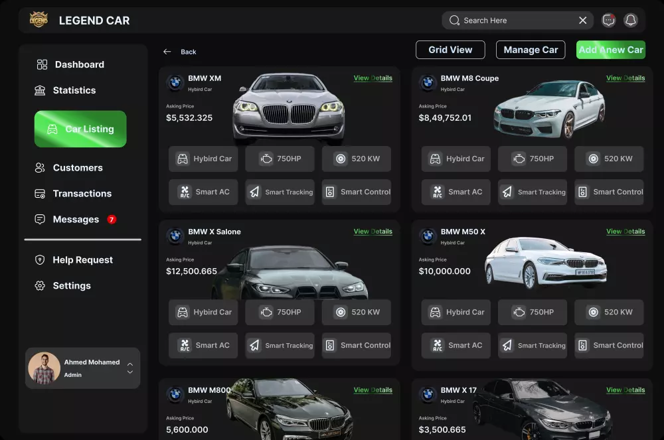664x440 pixels.
Task: Open Transactions section
Action: [73, 193]
